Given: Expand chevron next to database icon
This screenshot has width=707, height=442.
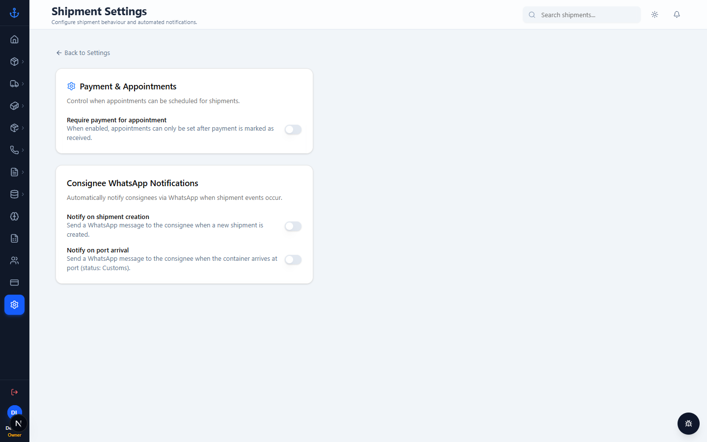Looking at the screenshot, I should (x=23, y=194).
